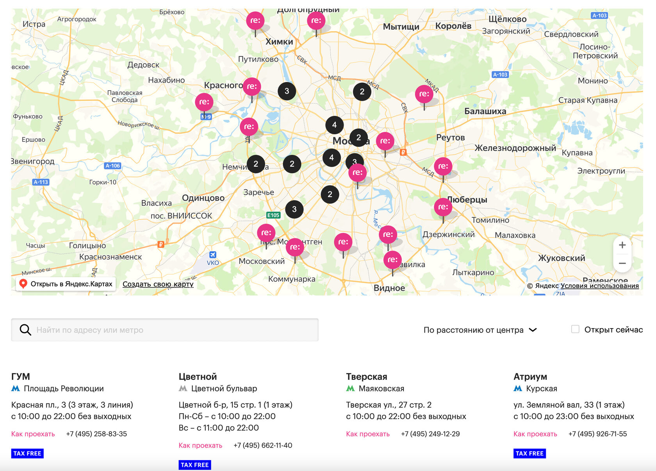This screenshot has width=656, height=471.
Task: Click metro icon beside Площадь Революции
Action: (x=16, y=388)
